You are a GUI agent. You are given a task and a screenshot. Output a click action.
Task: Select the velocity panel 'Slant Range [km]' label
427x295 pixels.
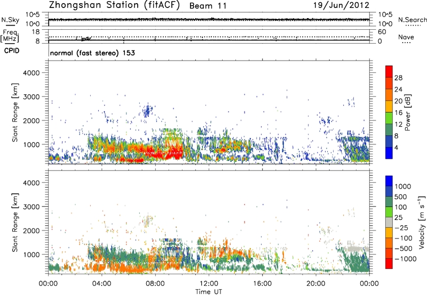coord(15,222)
